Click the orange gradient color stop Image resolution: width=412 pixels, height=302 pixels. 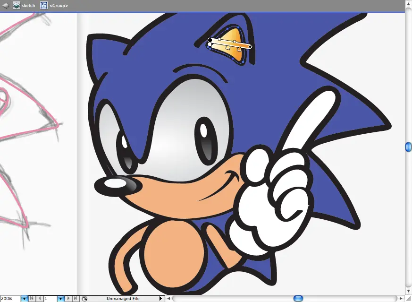pyautogui.click(x=239, y=49)
